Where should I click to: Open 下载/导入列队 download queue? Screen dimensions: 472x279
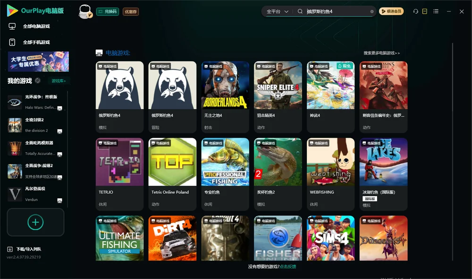click(x=25, y=249)
